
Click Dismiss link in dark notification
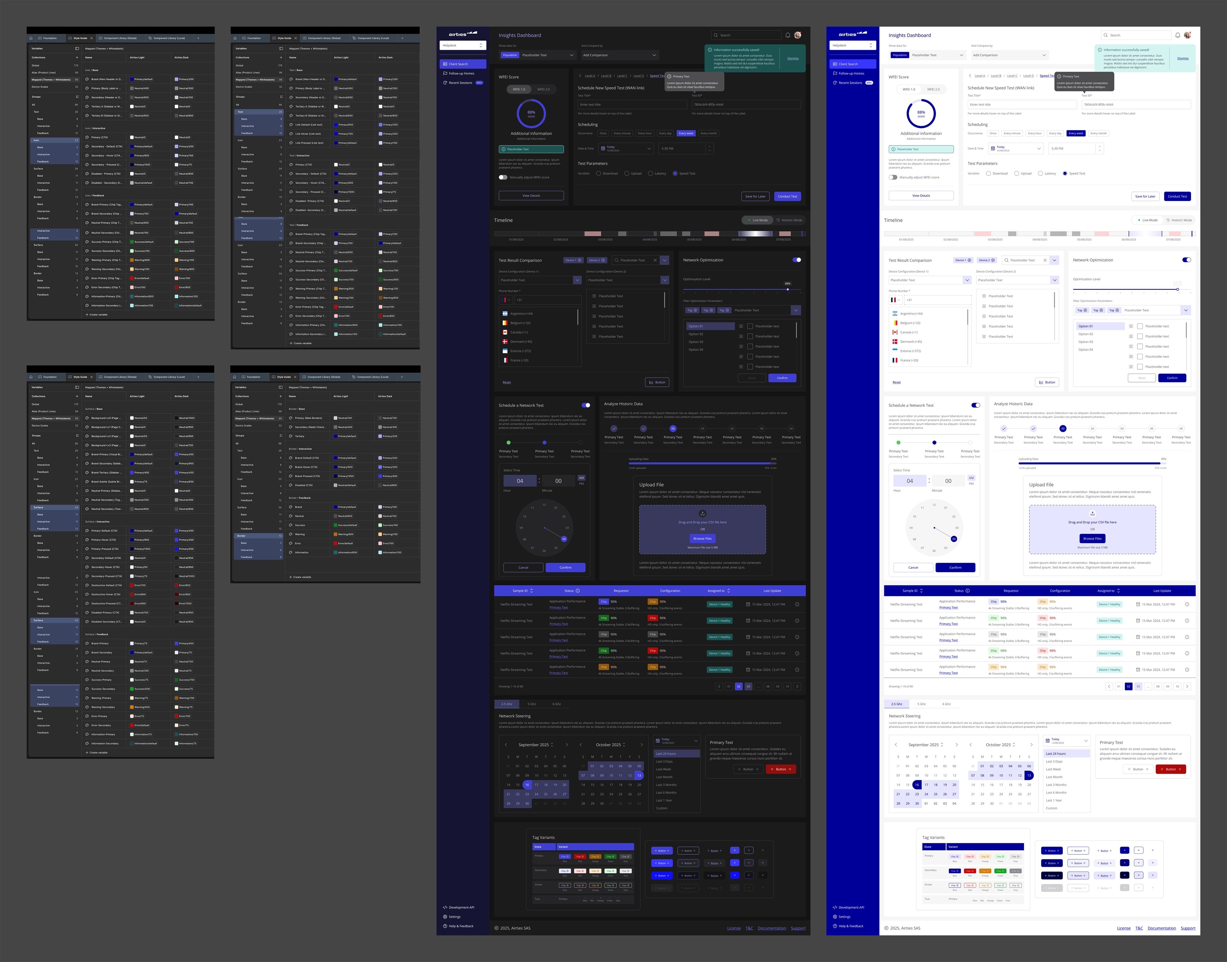793,59
